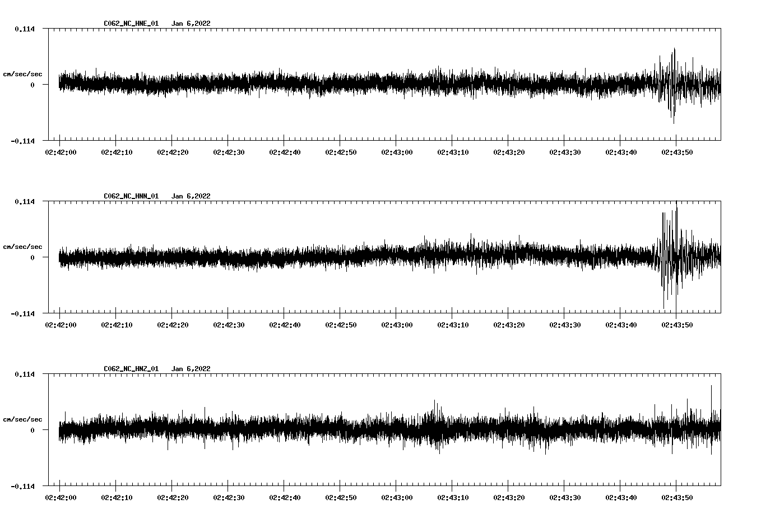
Task: Choose the 02:43:50 time label under HNZ plot
Action: coord(677,498)
